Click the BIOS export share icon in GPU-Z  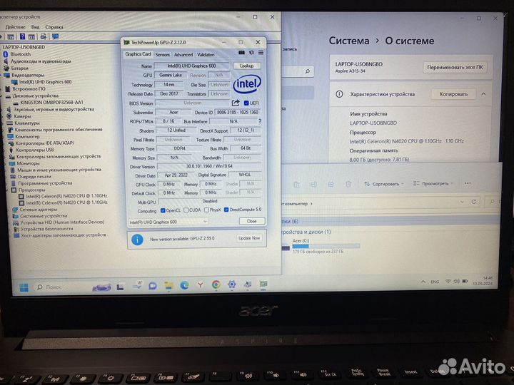(236, 103)
